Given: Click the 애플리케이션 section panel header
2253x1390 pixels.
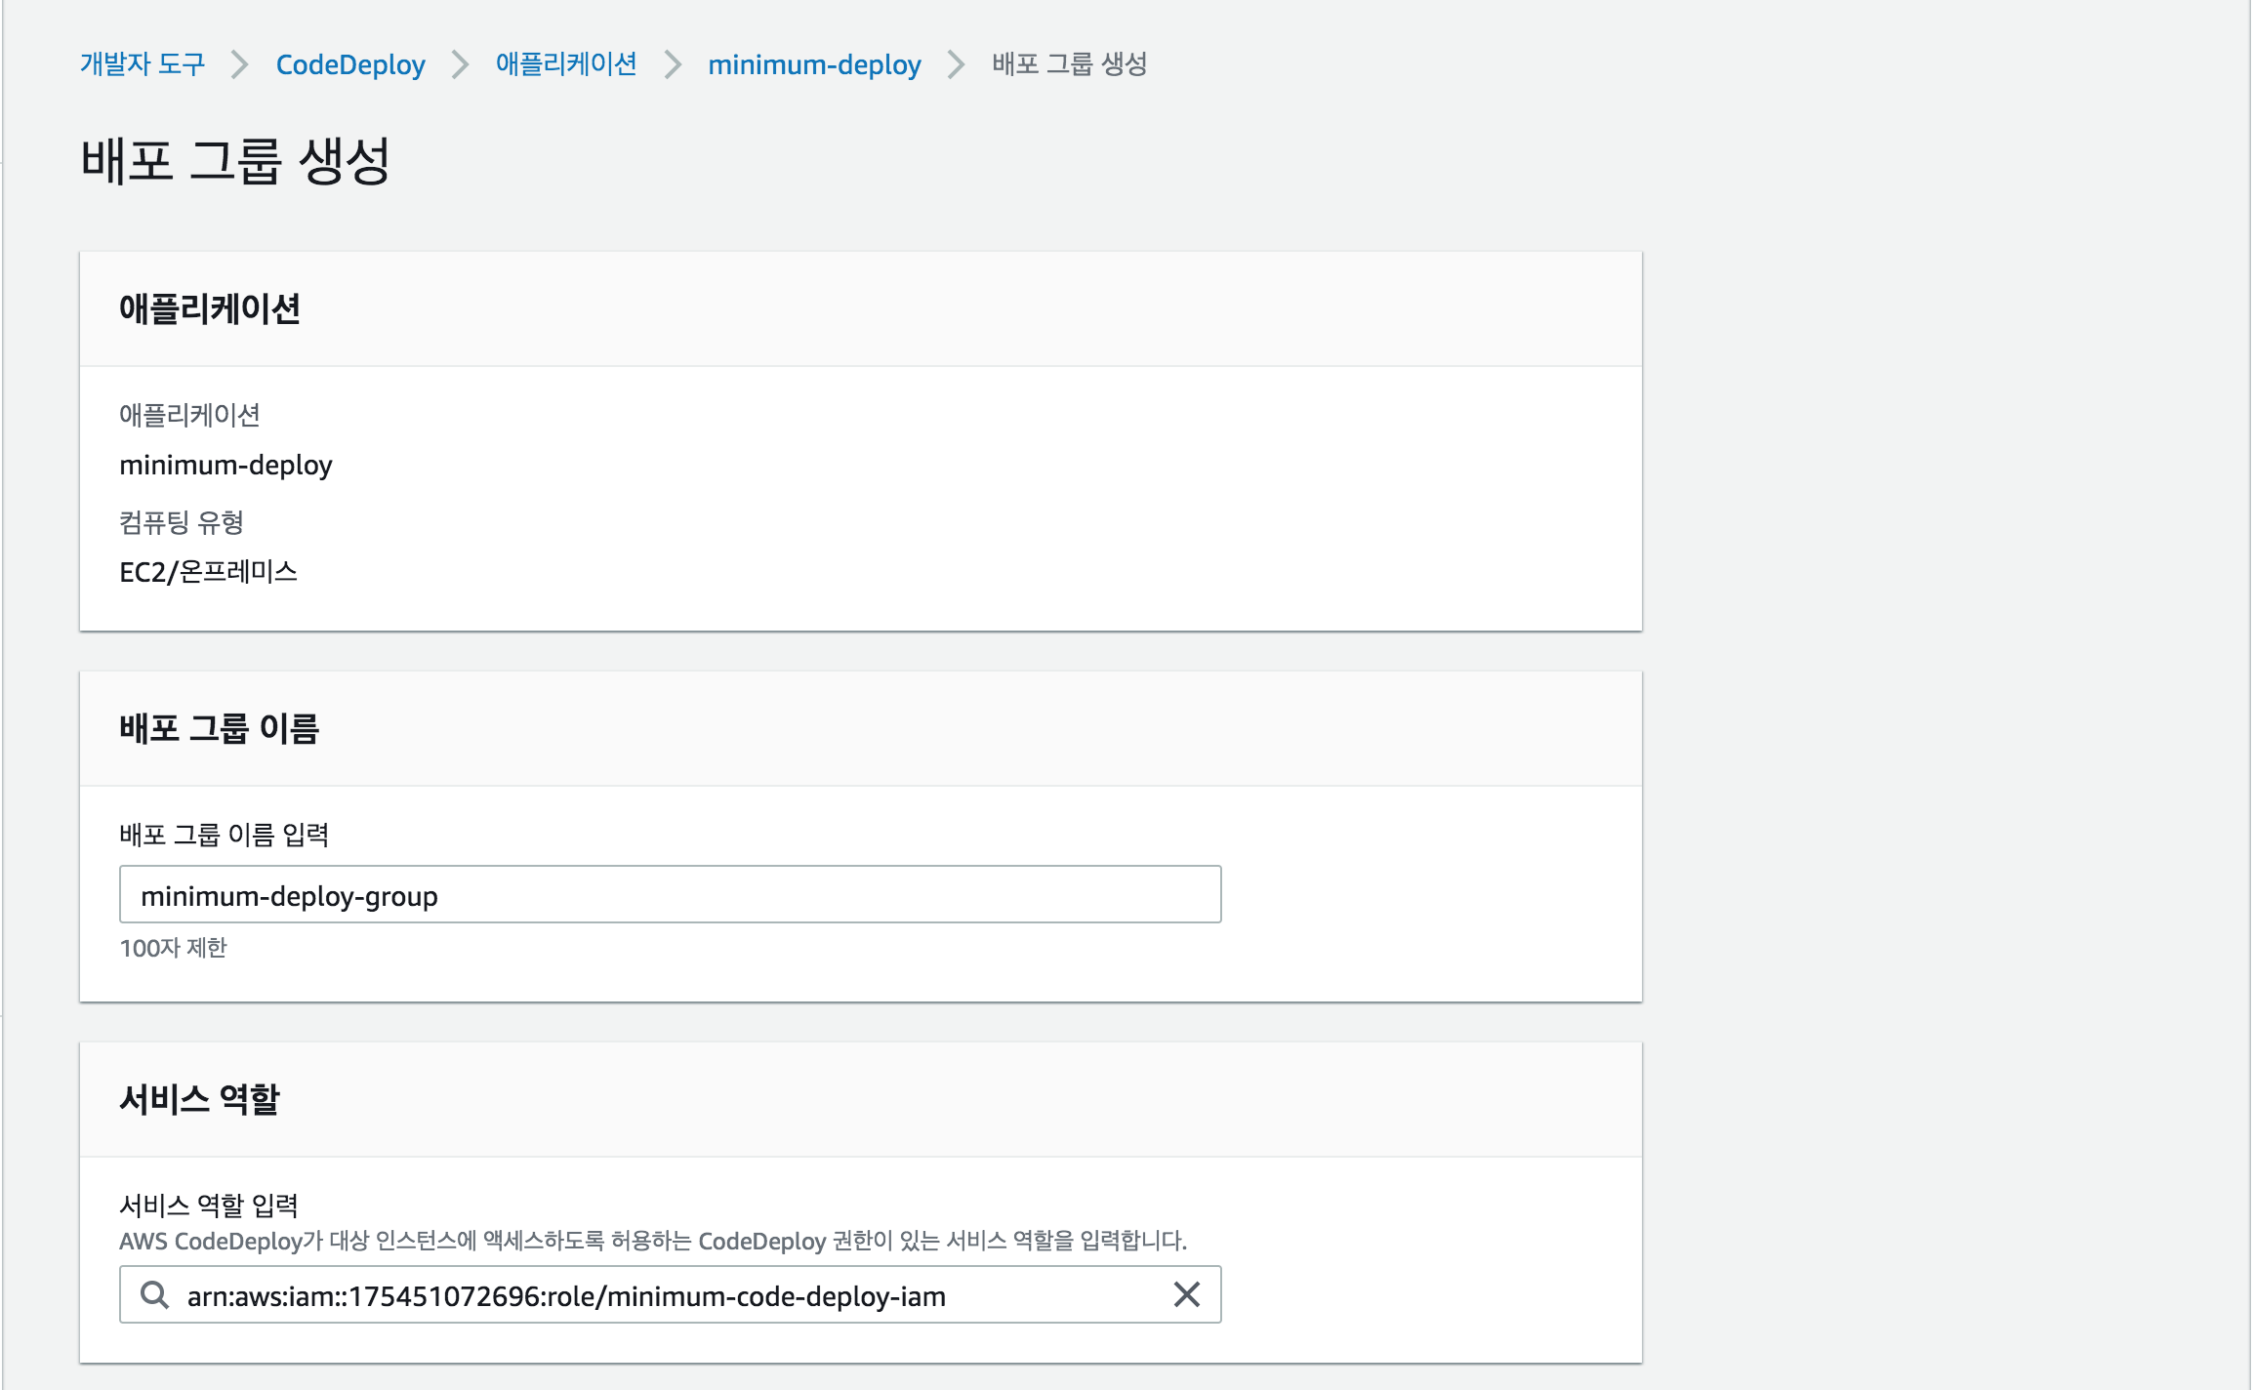Looking at the screenshot, I should [210, 309].
